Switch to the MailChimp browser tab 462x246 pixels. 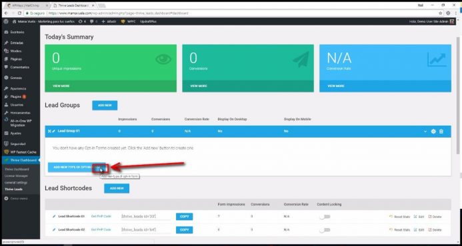(x=27, y=5)
